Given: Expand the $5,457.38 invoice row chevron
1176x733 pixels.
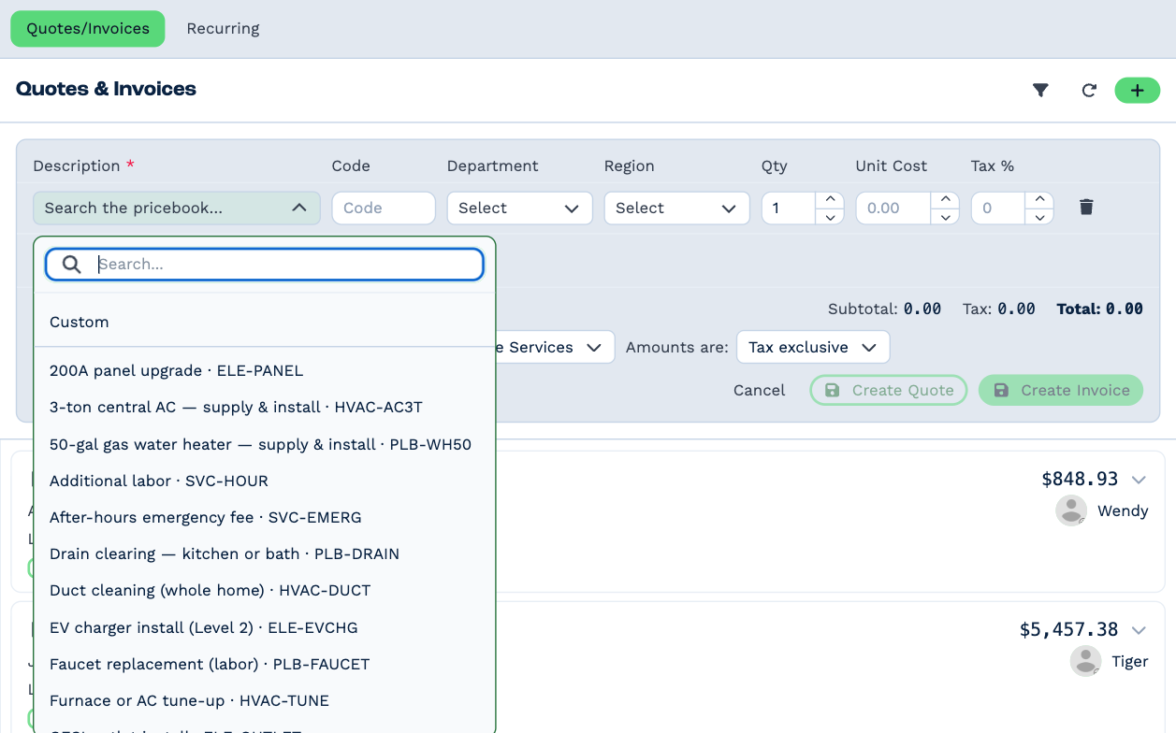Looking at the screenshot, I should [x=1139, y=630].
